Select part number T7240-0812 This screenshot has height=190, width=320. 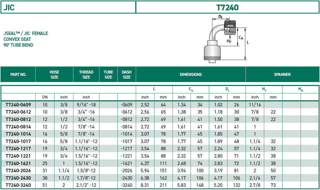pos(18,119)
